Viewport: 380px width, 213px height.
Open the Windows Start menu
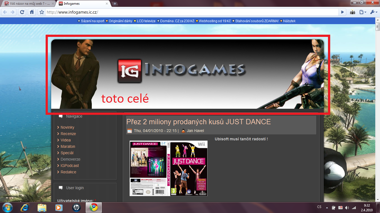tap(7, 207)
